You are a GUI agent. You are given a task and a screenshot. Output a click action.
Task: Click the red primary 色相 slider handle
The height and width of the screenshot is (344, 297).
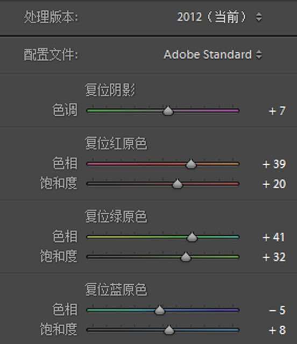(191, 164)
